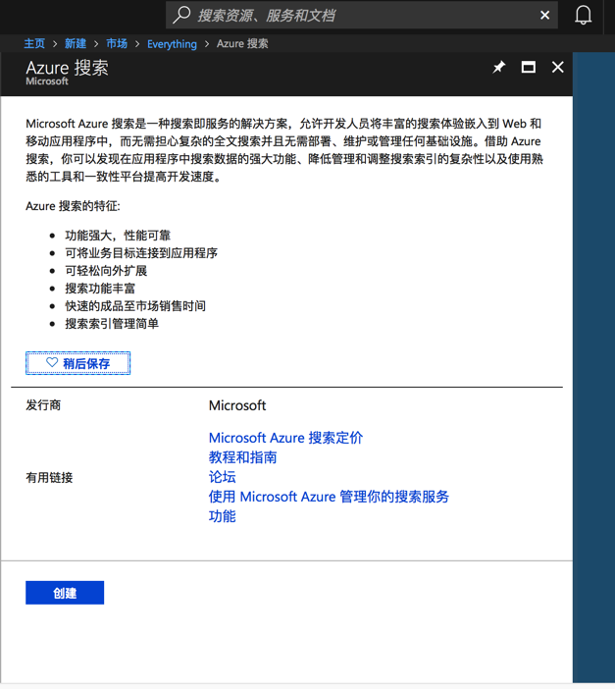Clear the search box with X

(x=544, y=16)
